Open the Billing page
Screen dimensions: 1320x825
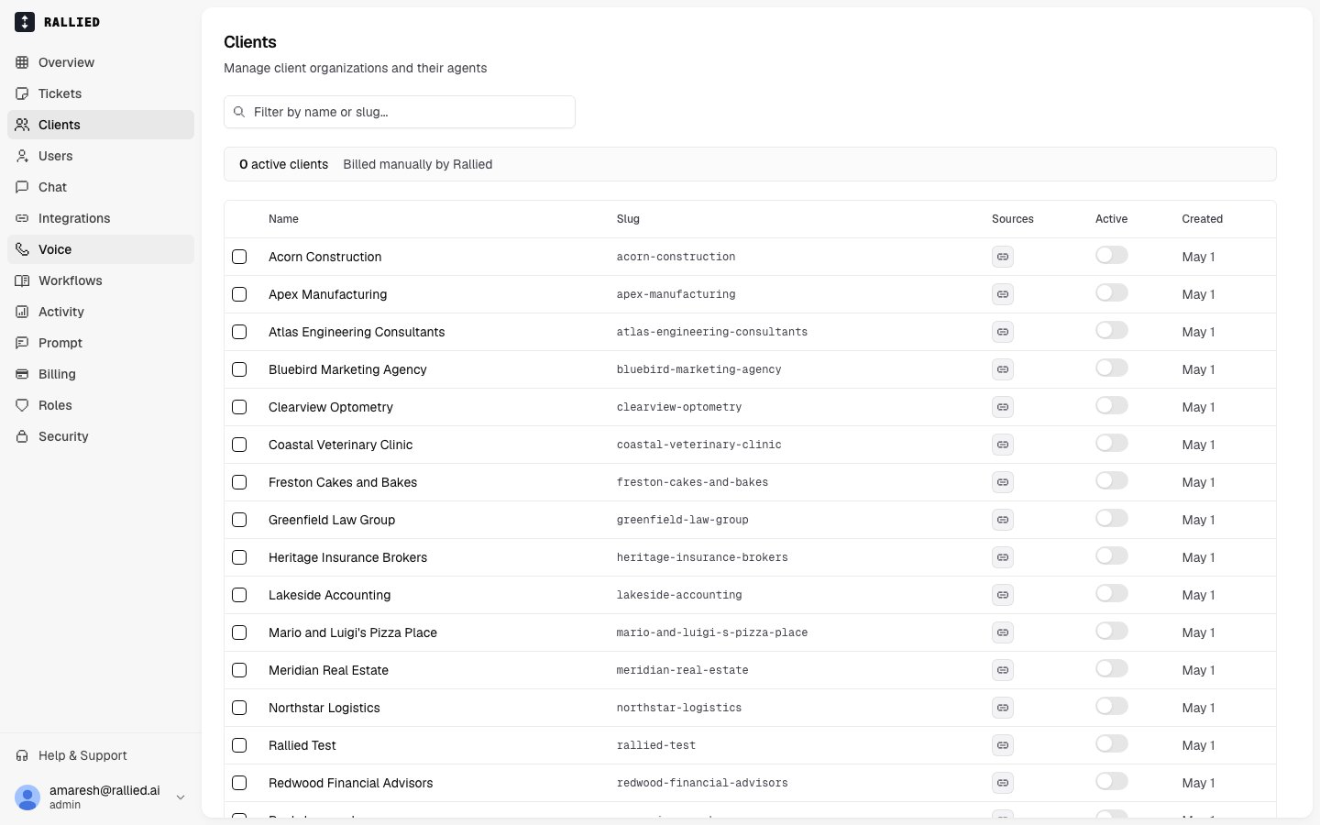point(101,374)
